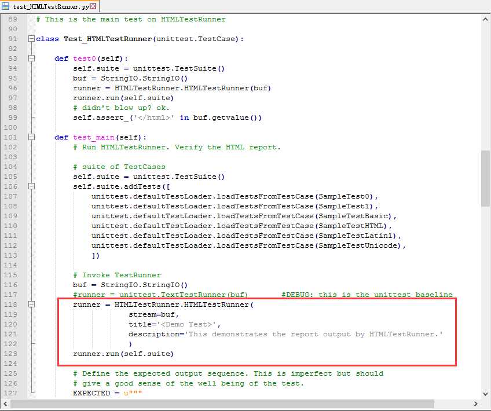Click the 'stream=buf,' argument
The width and height of the screenshot is (491, 411).
click(x=154, y=314)
